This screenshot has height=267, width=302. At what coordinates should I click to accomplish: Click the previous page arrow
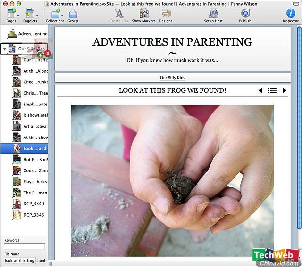[x=260, y=90]
